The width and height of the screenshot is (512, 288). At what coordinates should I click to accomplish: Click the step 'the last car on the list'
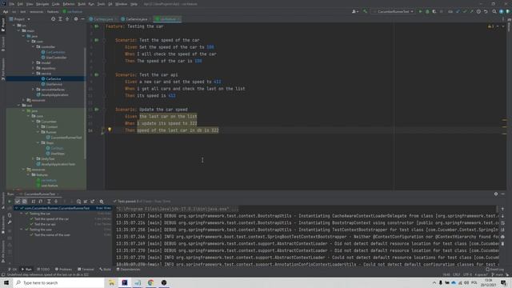[x=168, y=116]
